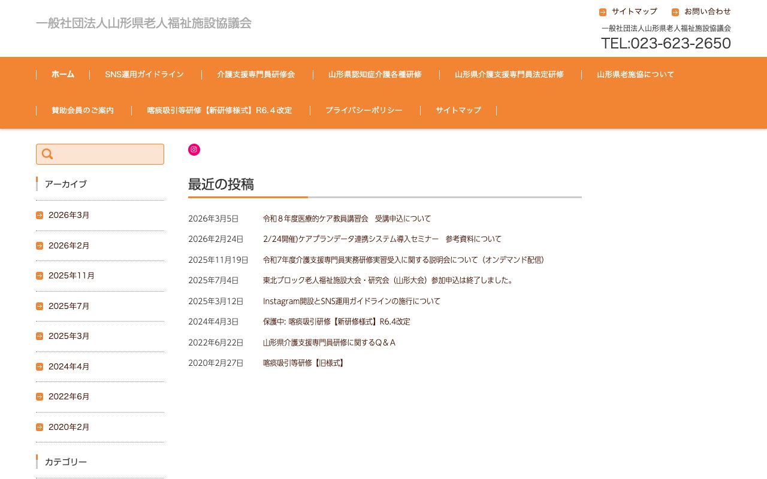The image size is (767, 479).
Task: Click the 喀痰吸引等研修【旧様式】post
Action: [304, 363]
